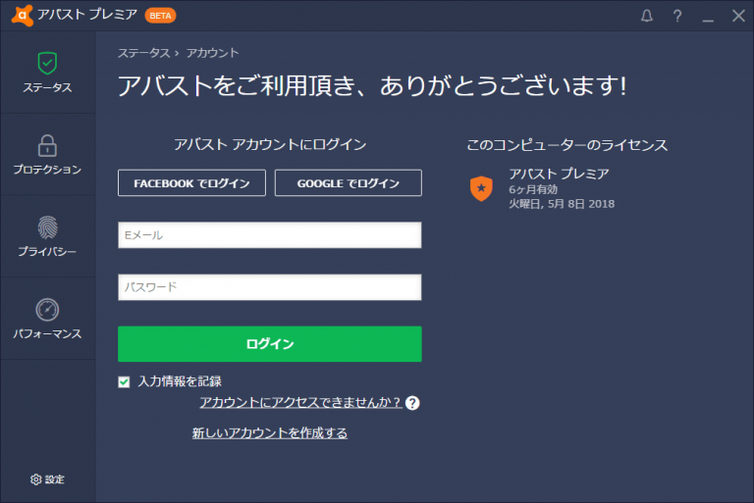Focus the パスワード input field

[270, 287]
